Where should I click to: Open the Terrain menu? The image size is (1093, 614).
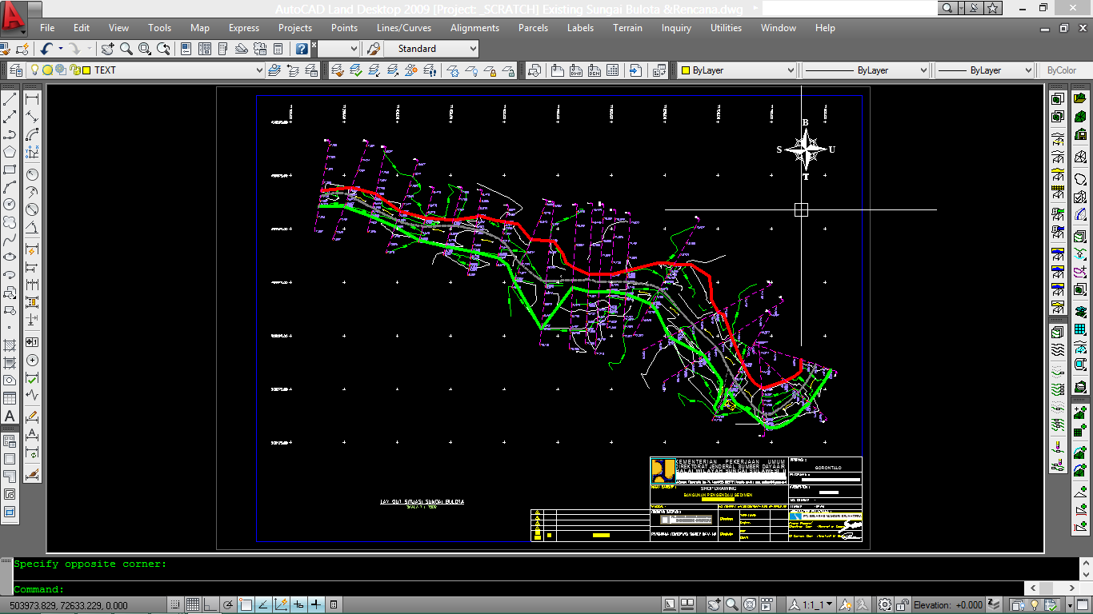[627, 27]
